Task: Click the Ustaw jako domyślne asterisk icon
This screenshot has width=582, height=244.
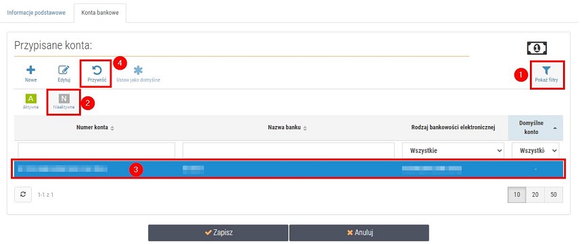Action: 138,70
